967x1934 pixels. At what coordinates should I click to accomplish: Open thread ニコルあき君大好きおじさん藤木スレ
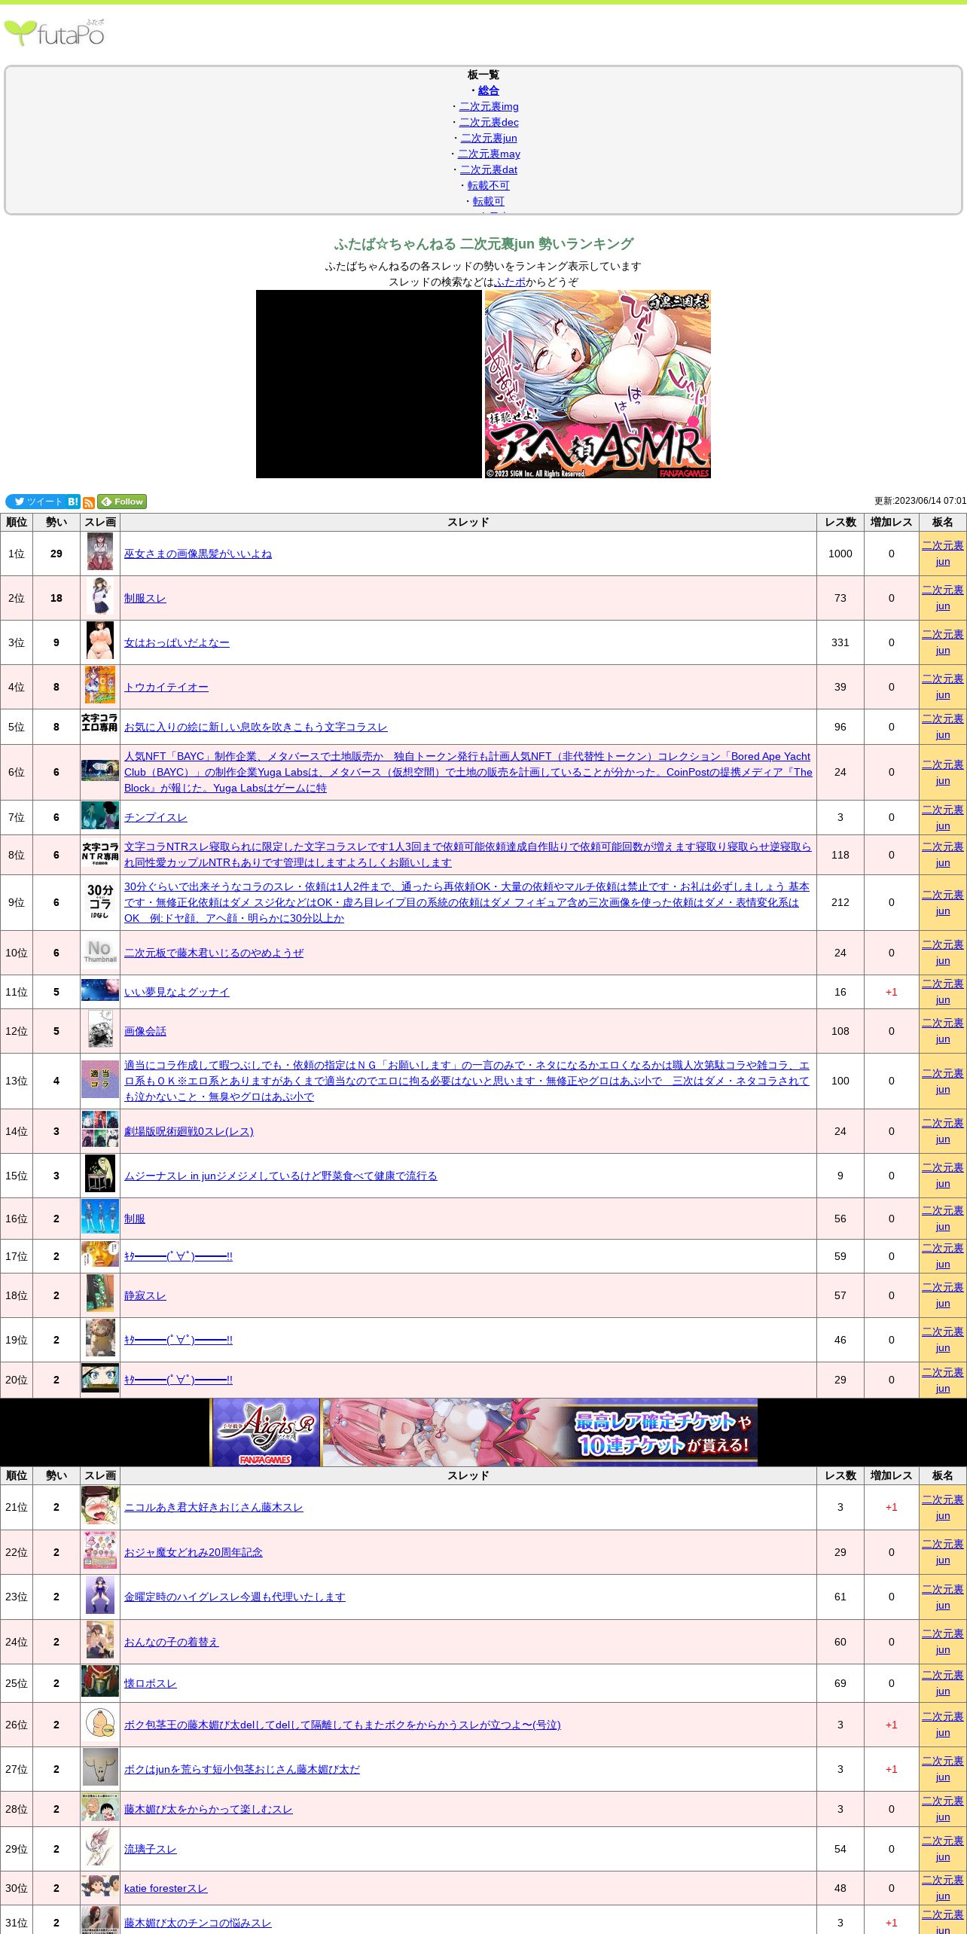click(x=214, y=1507)
